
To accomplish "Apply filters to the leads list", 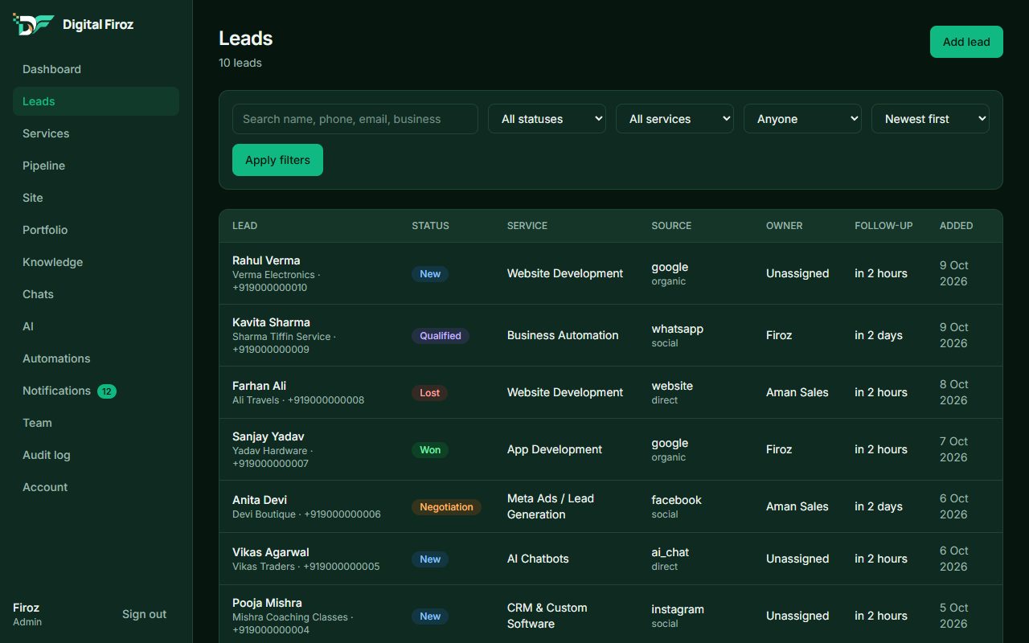I will point(277,160).
